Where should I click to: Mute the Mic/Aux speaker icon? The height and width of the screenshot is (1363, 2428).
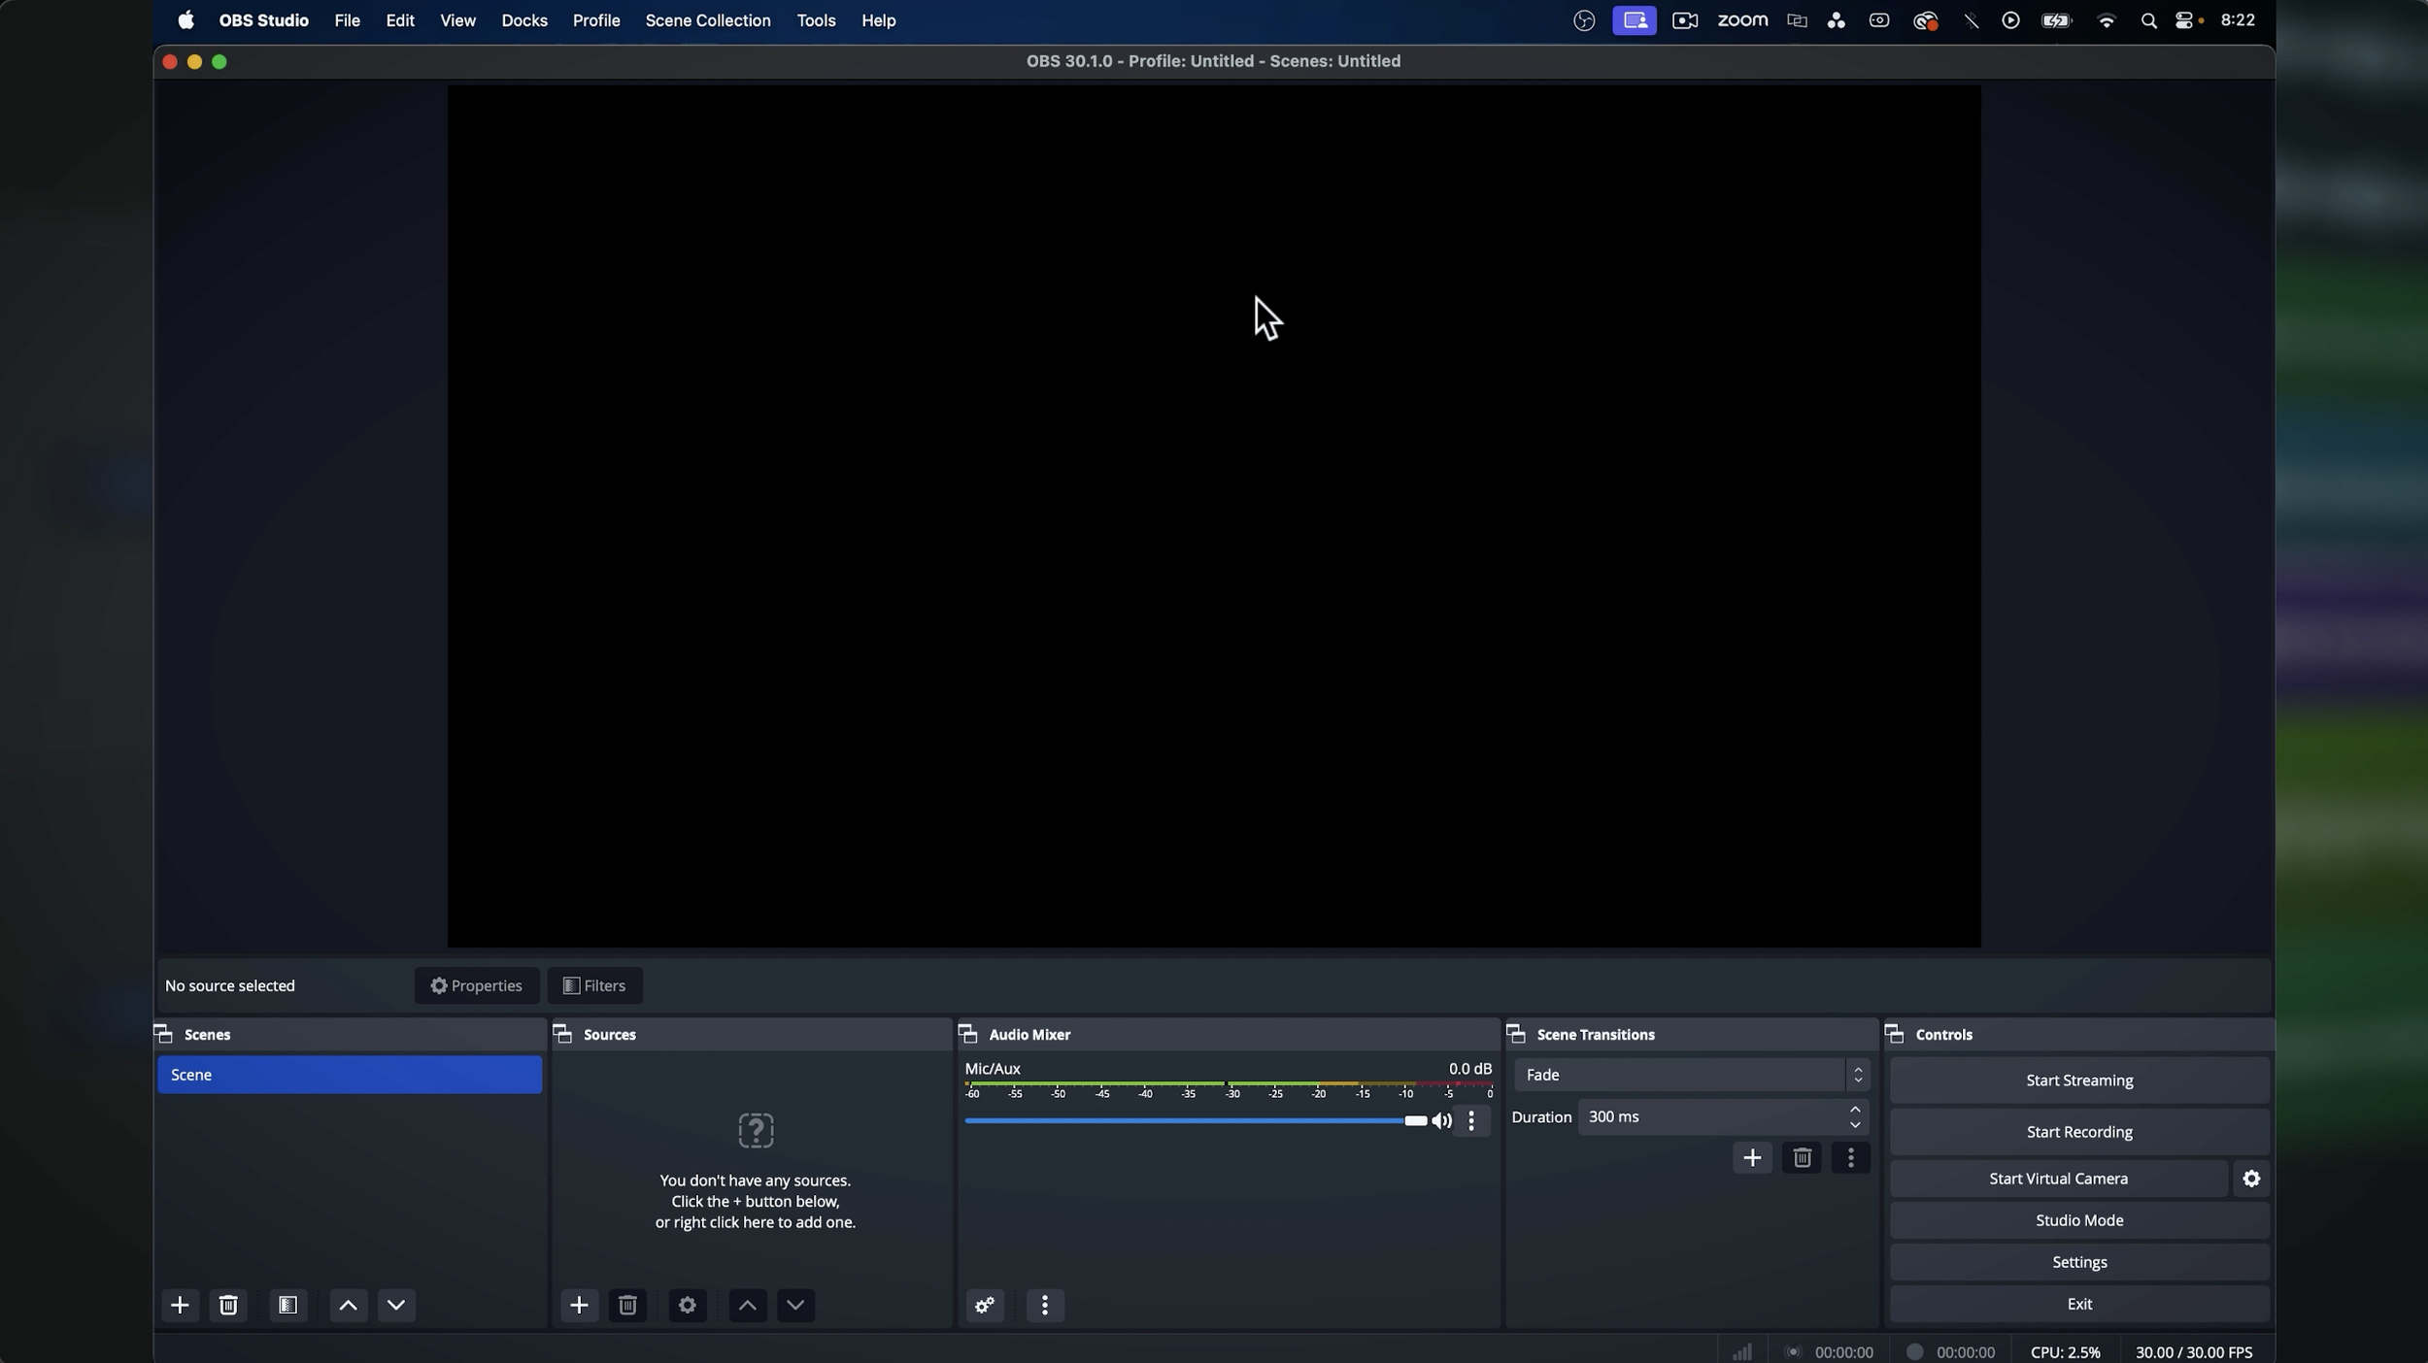point(1441,1121)
